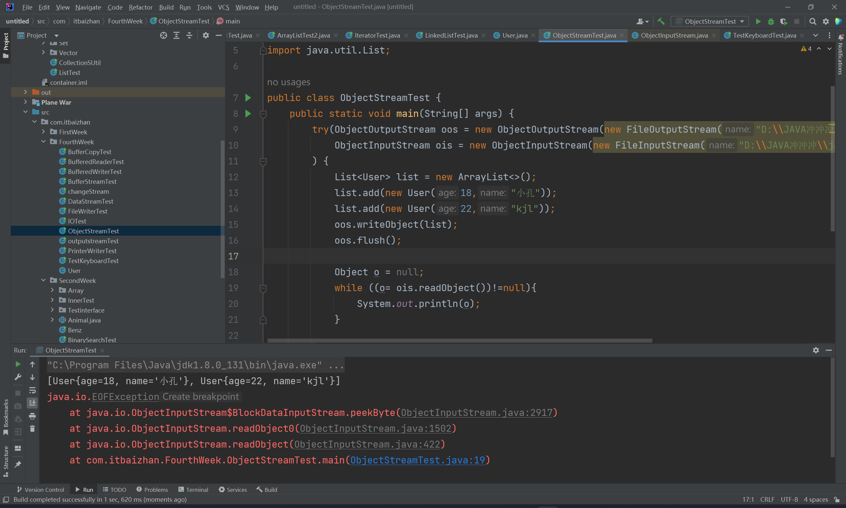Open the Navigate menu
Image resolution: width=846 pixels, height=508 pixels.
(88, 7)
